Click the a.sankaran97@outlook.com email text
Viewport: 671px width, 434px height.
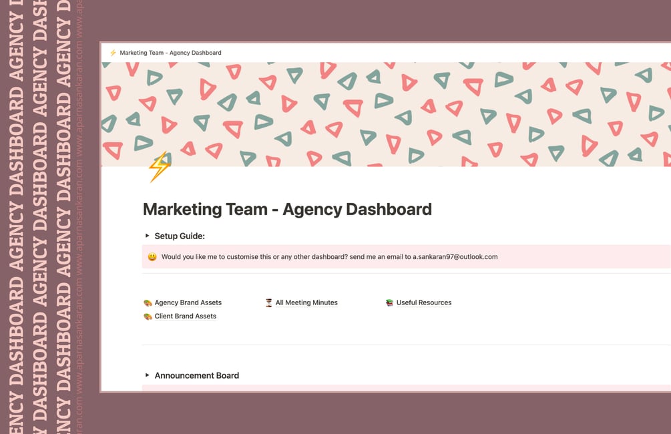(455, 257)
